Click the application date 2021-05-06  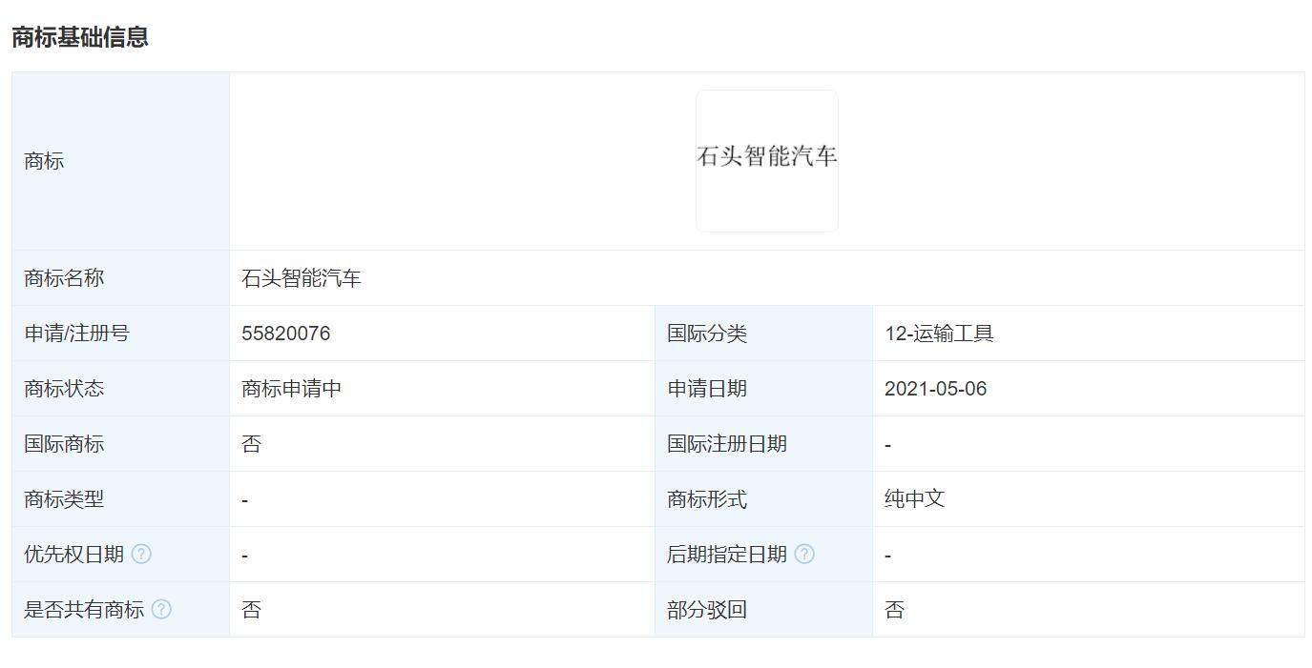pyautogui.click(x=936, y=388)
